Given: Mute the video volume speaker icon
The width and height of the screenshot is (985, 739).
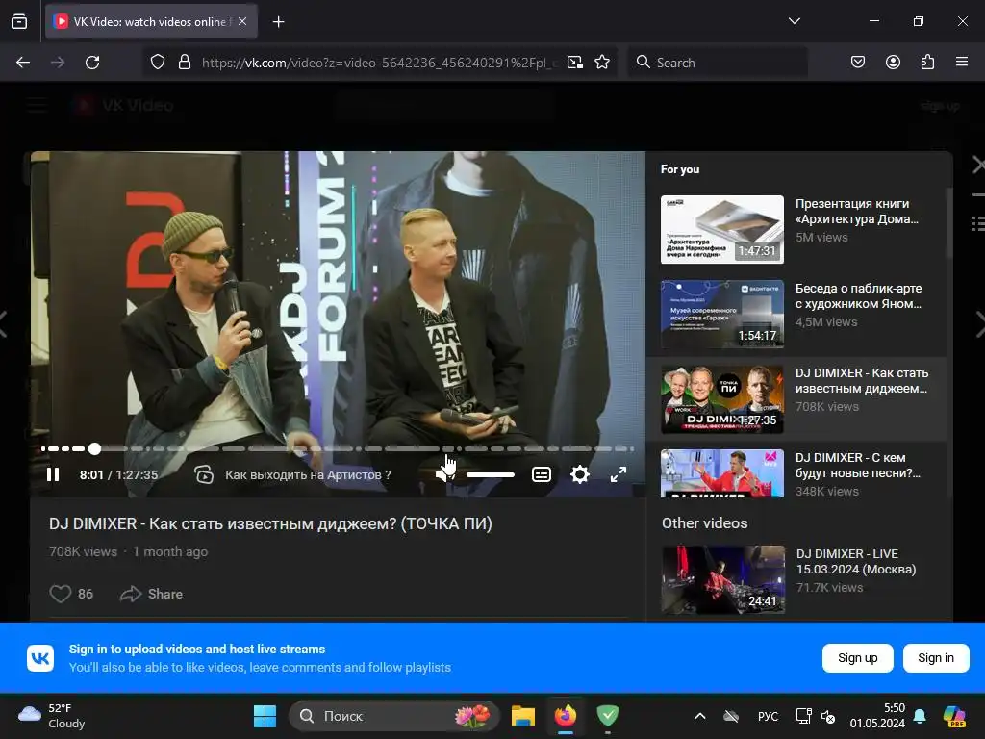Looking at the screenshot, I should [444, 474].
